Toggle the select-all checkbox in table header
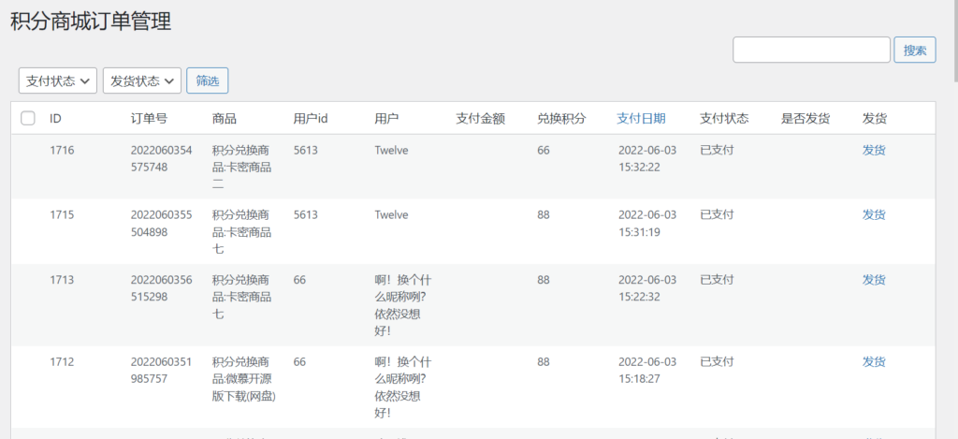 point(27,118)
